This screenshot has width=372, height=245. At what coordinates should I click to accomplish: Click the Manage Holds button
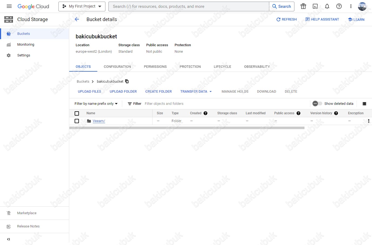(x=235, y=92)
